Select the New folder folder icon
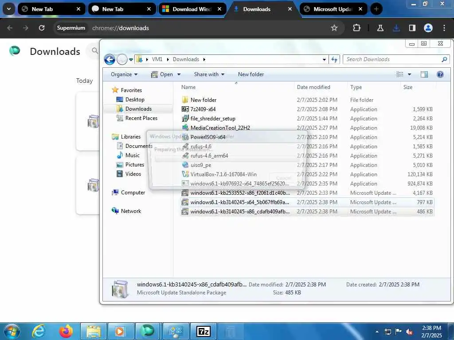The width and height of the screenshot is (454, 340). point(185,100)
